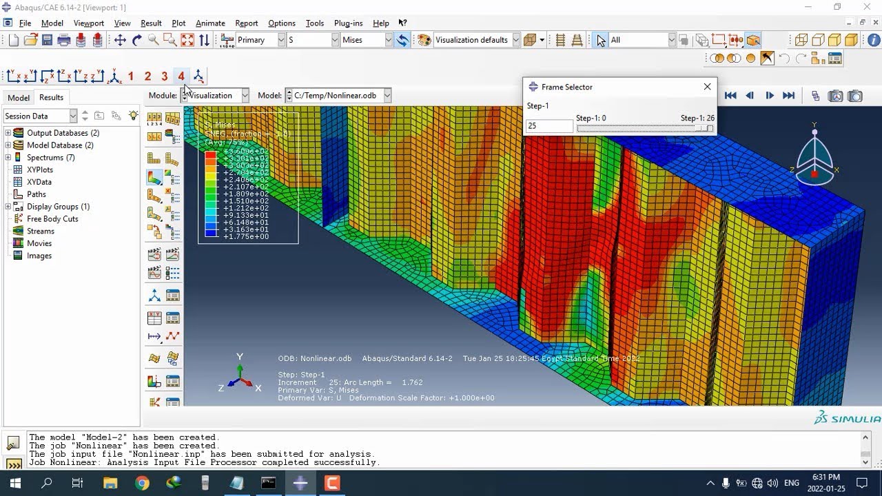Click the red swatch in the Mises legend
882x496 pixels.
tap(212, 155)
